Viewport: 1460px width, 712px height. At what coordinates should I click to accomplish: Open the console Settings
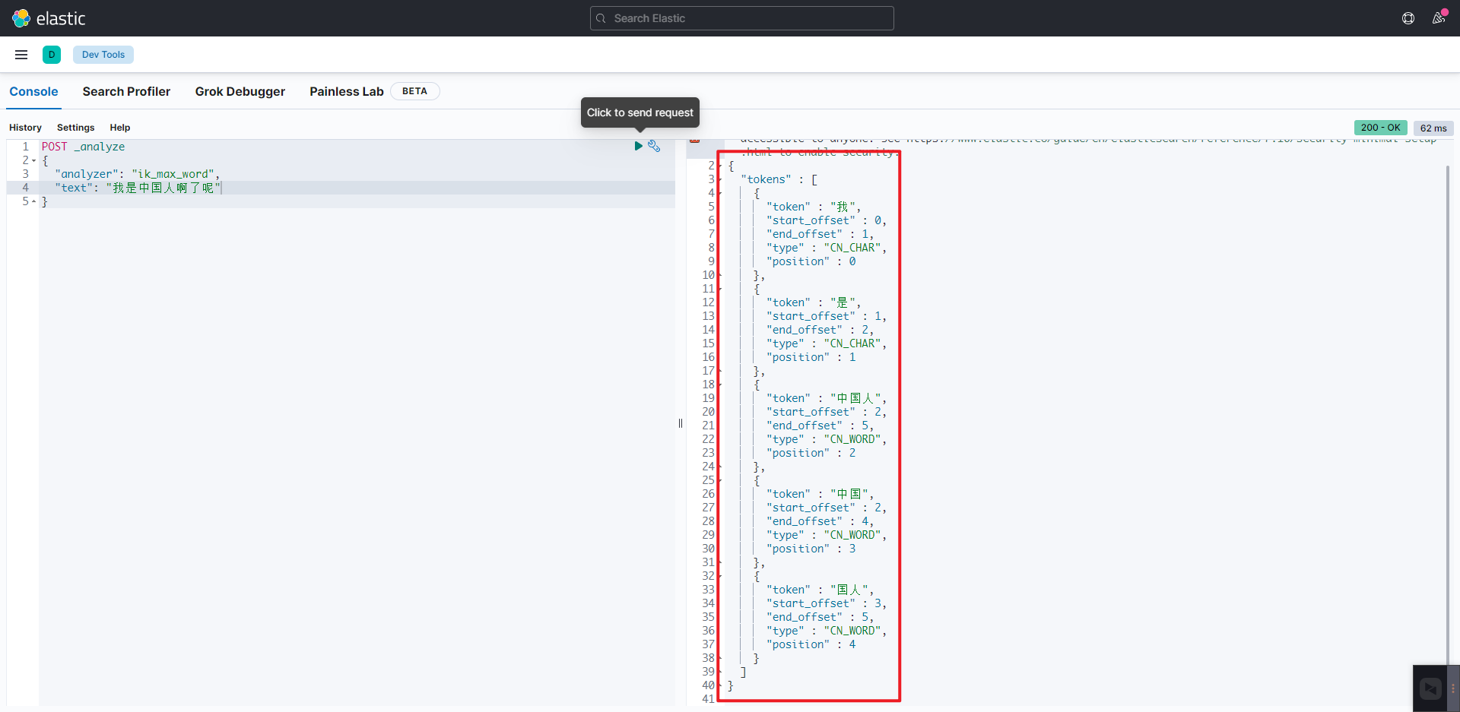point(76,128)
